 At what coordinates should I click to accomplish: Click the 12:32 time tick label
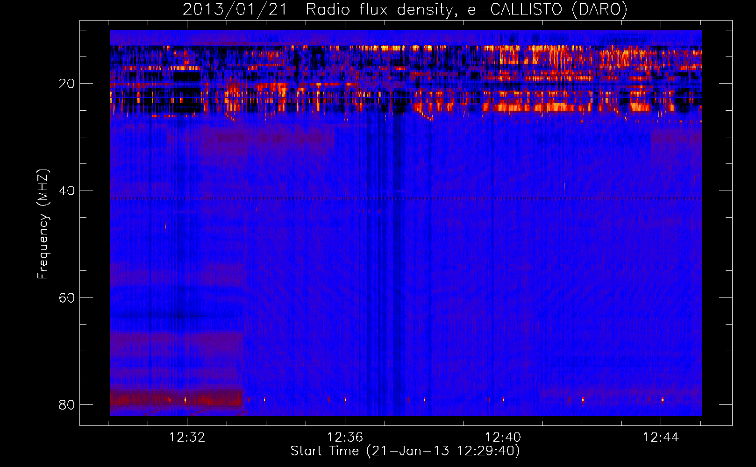pyautogui.click(x=187, y=438)
